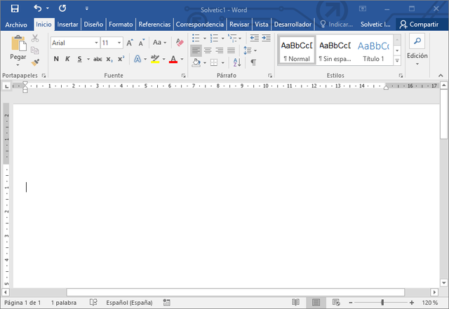Toggle bold N formatting
Viewport: 449px width, 309px height.
click(x=56, y=59)
